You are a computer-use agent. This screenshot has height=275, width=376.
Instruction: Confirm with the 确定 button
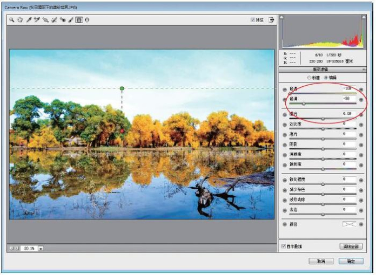coord(351,261)
